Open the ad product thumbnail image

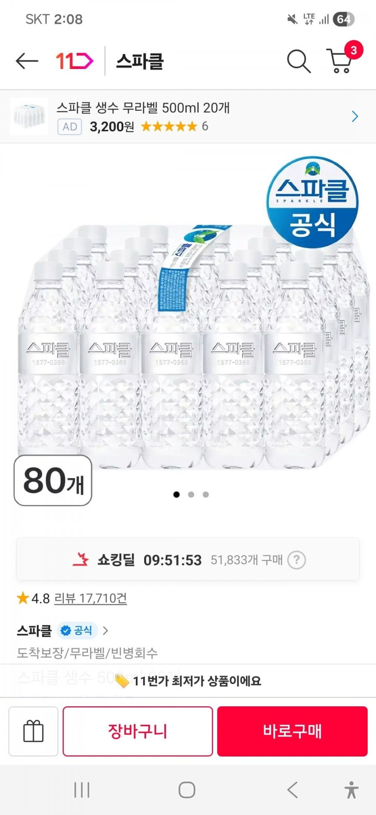click(x=29, y=116)
